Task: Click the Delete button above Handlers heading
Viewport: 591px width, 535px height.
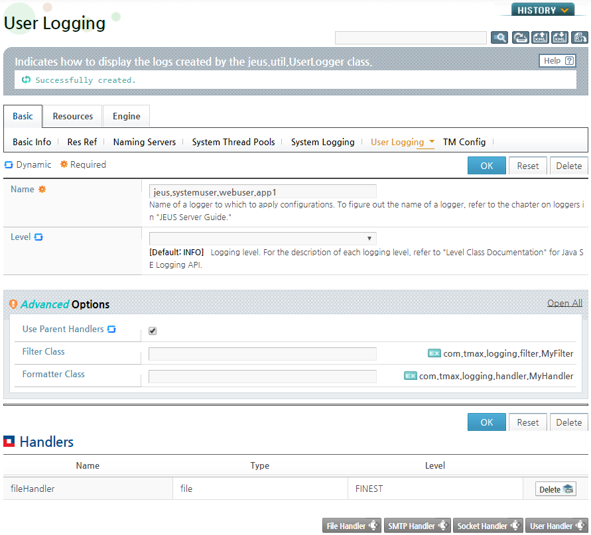Action: [568, 422]
